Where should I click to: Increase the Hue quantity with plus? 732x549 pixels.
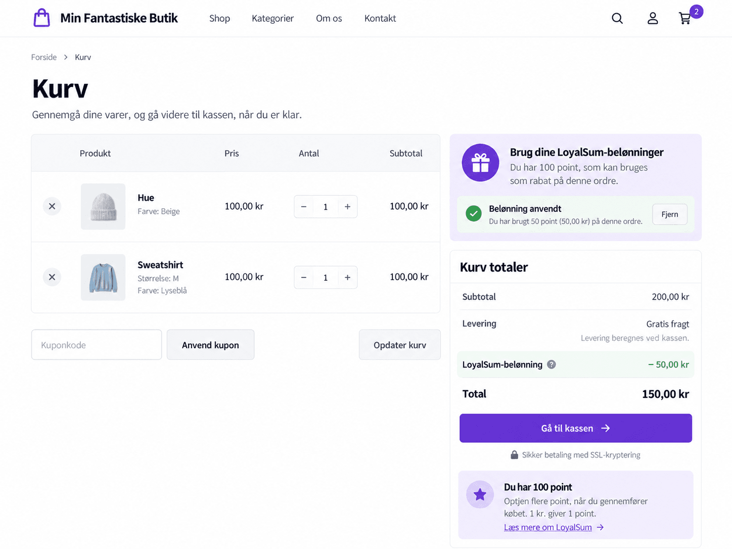[x=348, y=207]
